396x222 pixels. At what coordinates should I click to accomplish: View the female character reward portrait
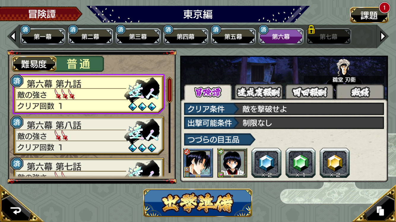pos(232,163)
